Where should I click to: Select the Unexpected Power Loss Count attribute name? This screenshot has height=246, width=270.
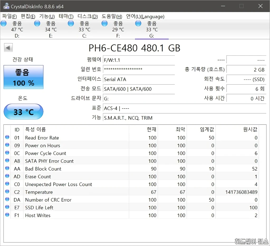click(59, 184)
